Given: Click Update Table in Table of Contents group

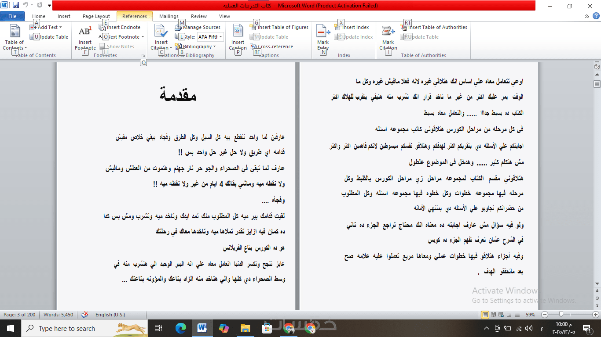Looking at the screenshot, I should pyautogui.click(x=49, y=37).
